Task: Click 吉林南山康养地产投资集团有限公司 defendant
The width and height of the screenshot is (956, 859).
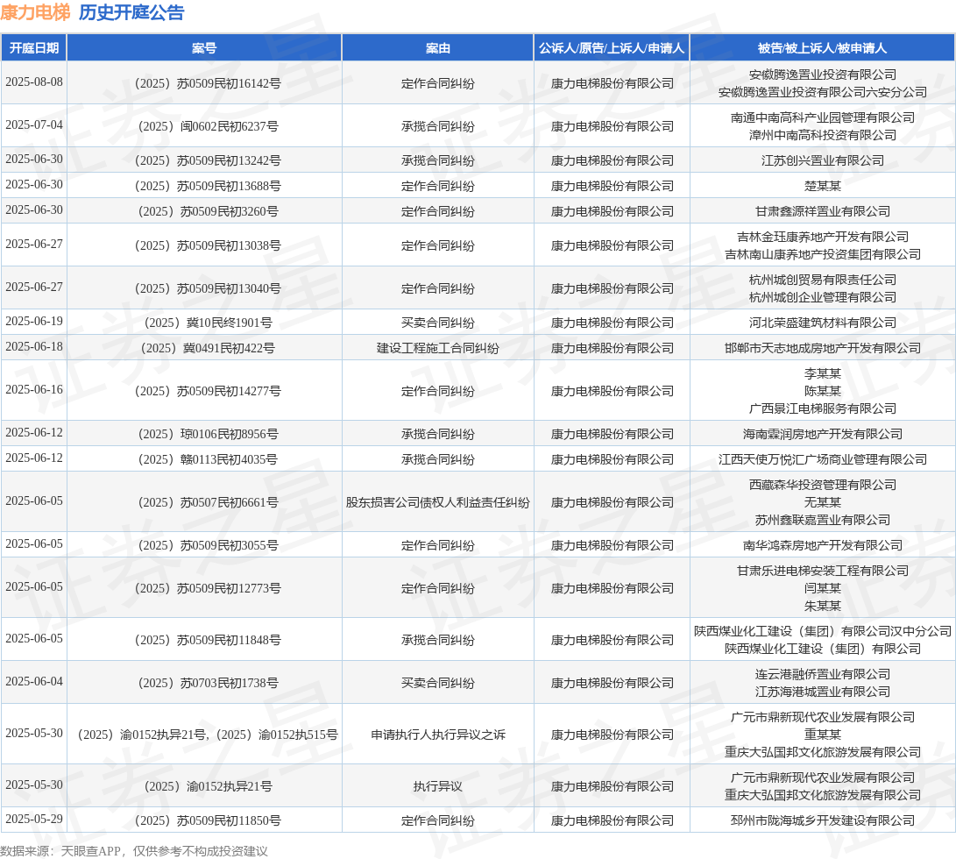Action: coord(823,254)
